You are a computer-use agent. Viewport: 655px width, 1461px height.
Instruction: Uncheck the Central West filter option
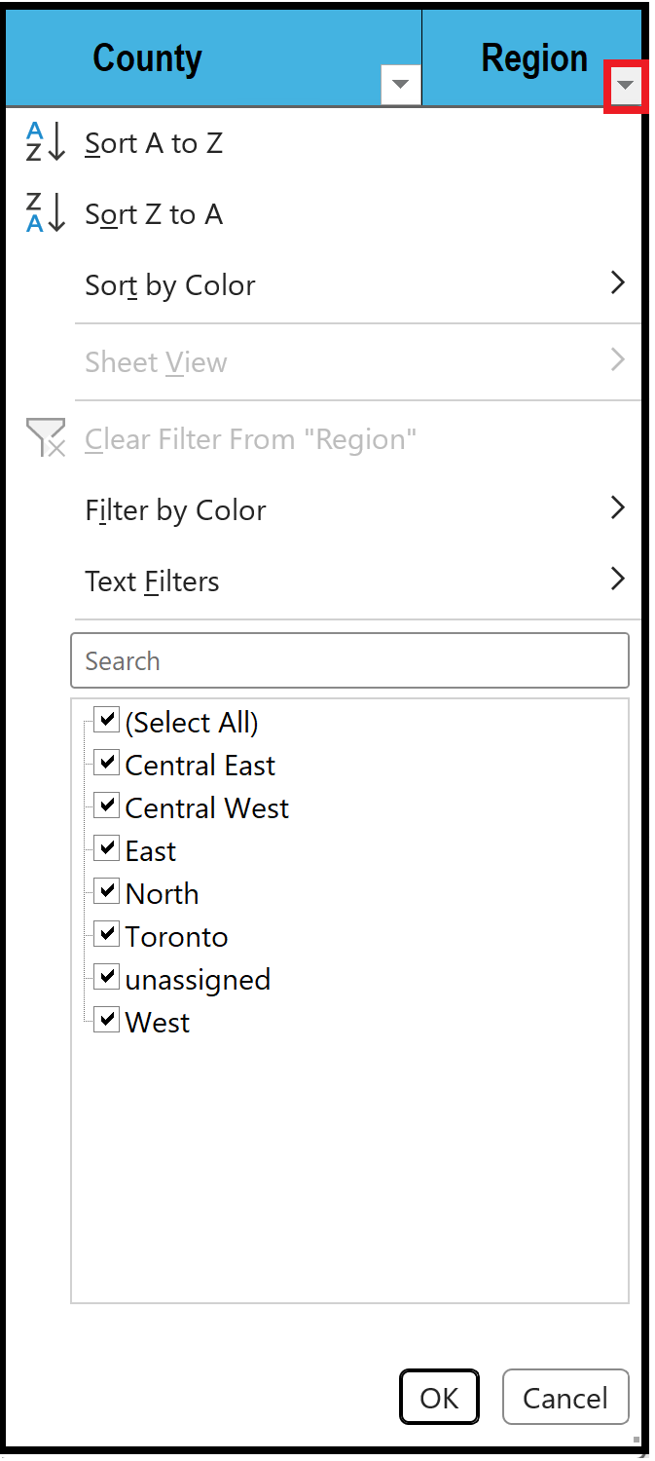(106, 805)
